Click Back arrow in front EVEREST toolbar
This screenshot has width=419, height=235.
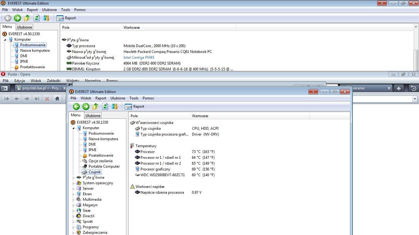click(x=76, y=106)
